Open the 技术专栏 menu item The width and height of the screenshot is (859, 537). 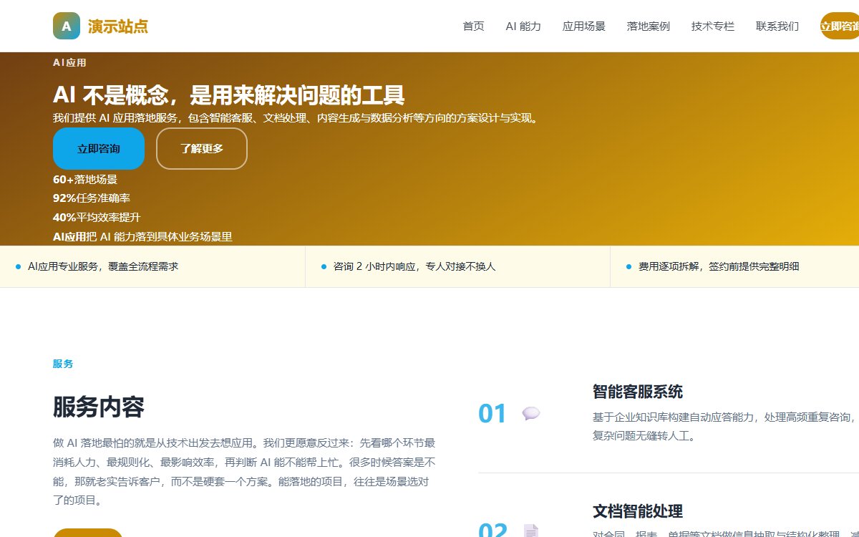(x=712, y=26)
